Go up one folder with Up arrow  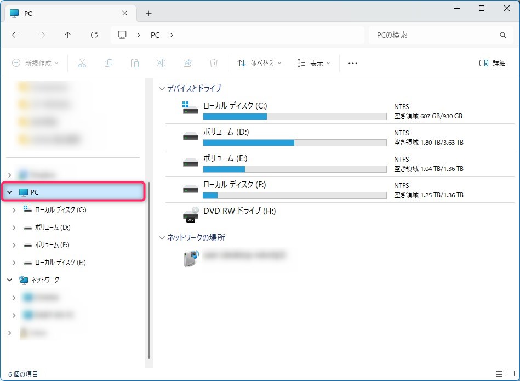68,35
